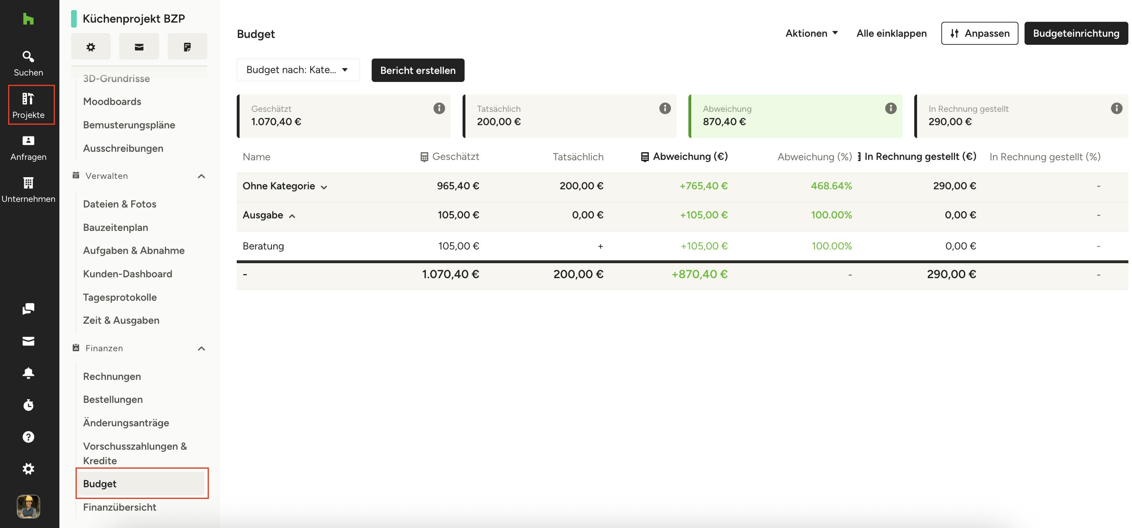The image size is (1132, 528).
Task: Go to Finanzübersicht menu item
Action: pyautogui.click(x=120, y=507)
